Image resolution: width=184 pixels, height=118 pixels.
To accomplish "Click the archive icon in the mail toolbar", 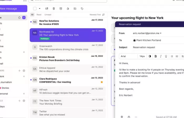I will (x=61, y=9).
